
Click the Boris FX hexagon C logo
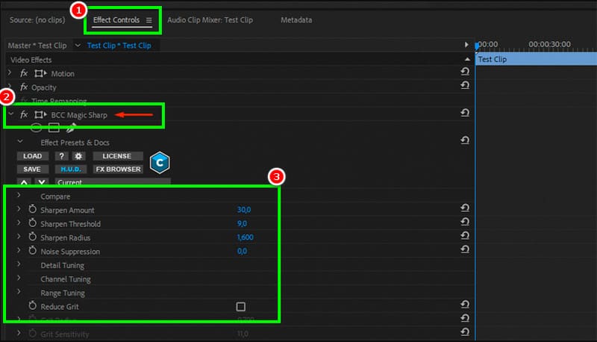[159, 162]
